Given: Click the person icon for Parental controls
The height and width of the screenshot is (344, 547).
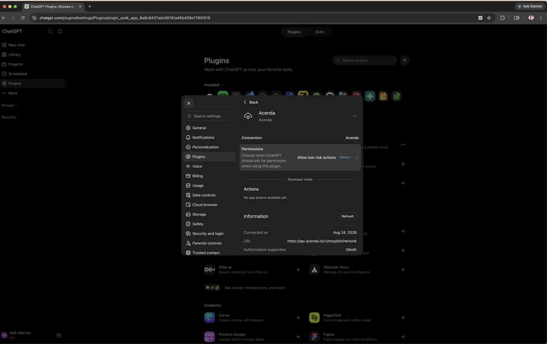Looking at the screenshot, I should tap(188, 243).
